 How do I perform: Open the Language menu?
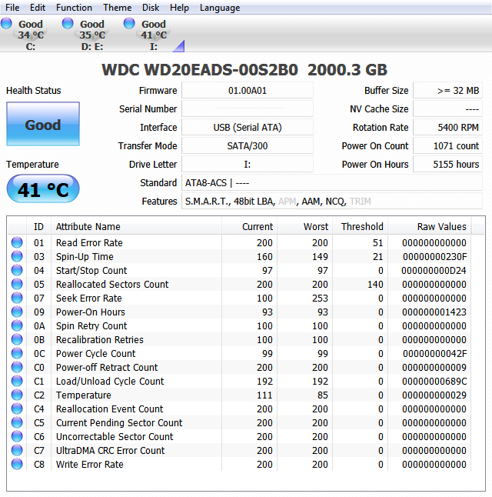click(x=220, y=7)
